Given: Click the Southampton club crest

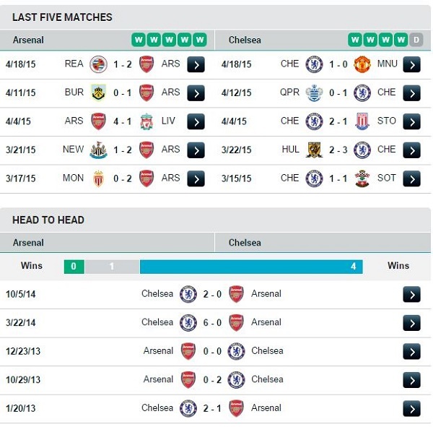Looking at the screenshot, I should (x=362, y=178).
